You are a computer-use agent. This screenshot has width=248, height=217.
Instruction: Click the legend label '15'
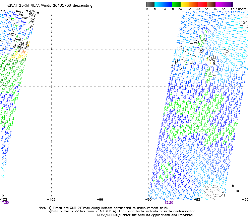click(172, 9)
